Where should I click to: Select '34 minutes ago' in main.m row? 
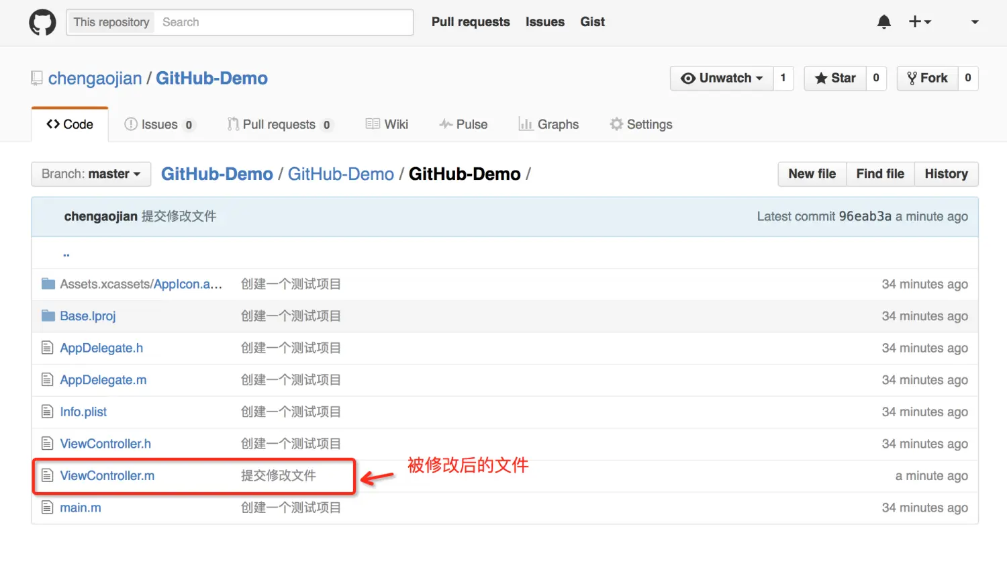(925, 508)
